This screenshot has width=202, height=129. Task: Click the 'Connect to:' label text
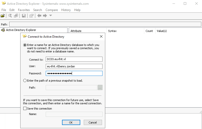36,60
